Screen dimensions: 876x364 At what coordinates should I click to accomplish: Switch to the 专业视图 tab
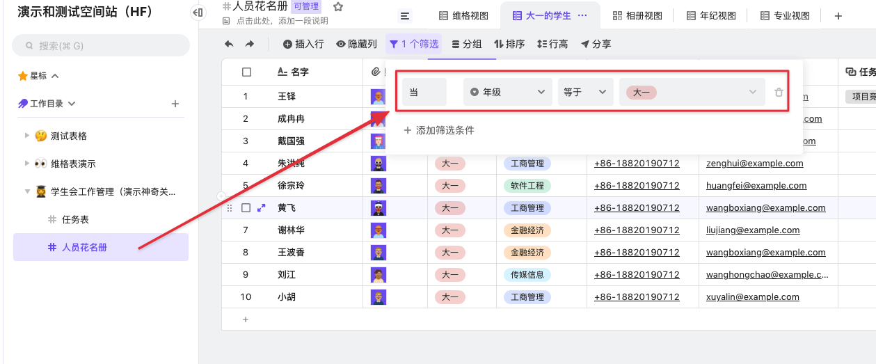(785, 16)
